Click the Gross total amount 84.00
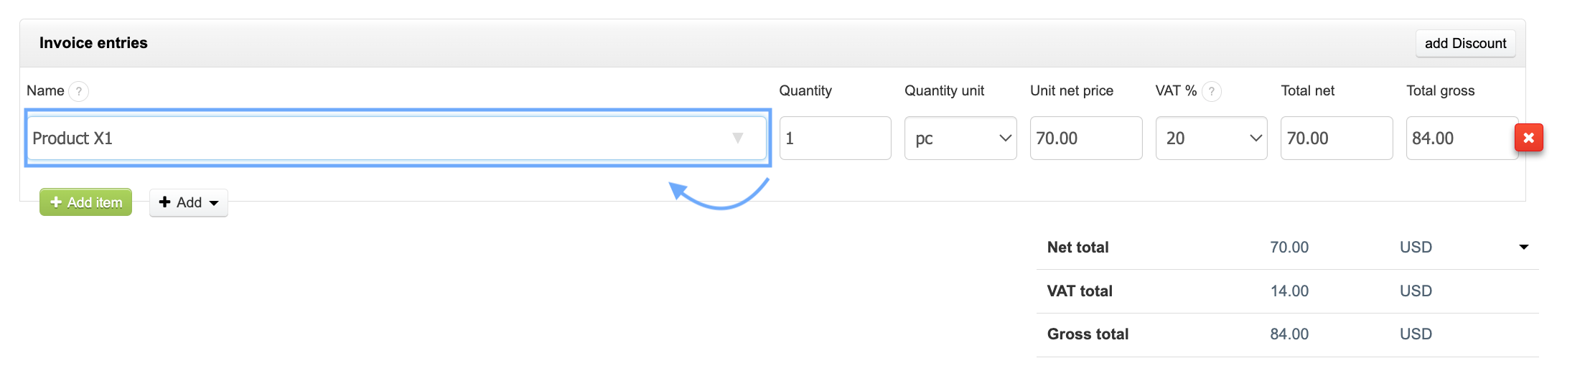The image size is (1585, 386). pyautogui.click(x=1289, y=334)
